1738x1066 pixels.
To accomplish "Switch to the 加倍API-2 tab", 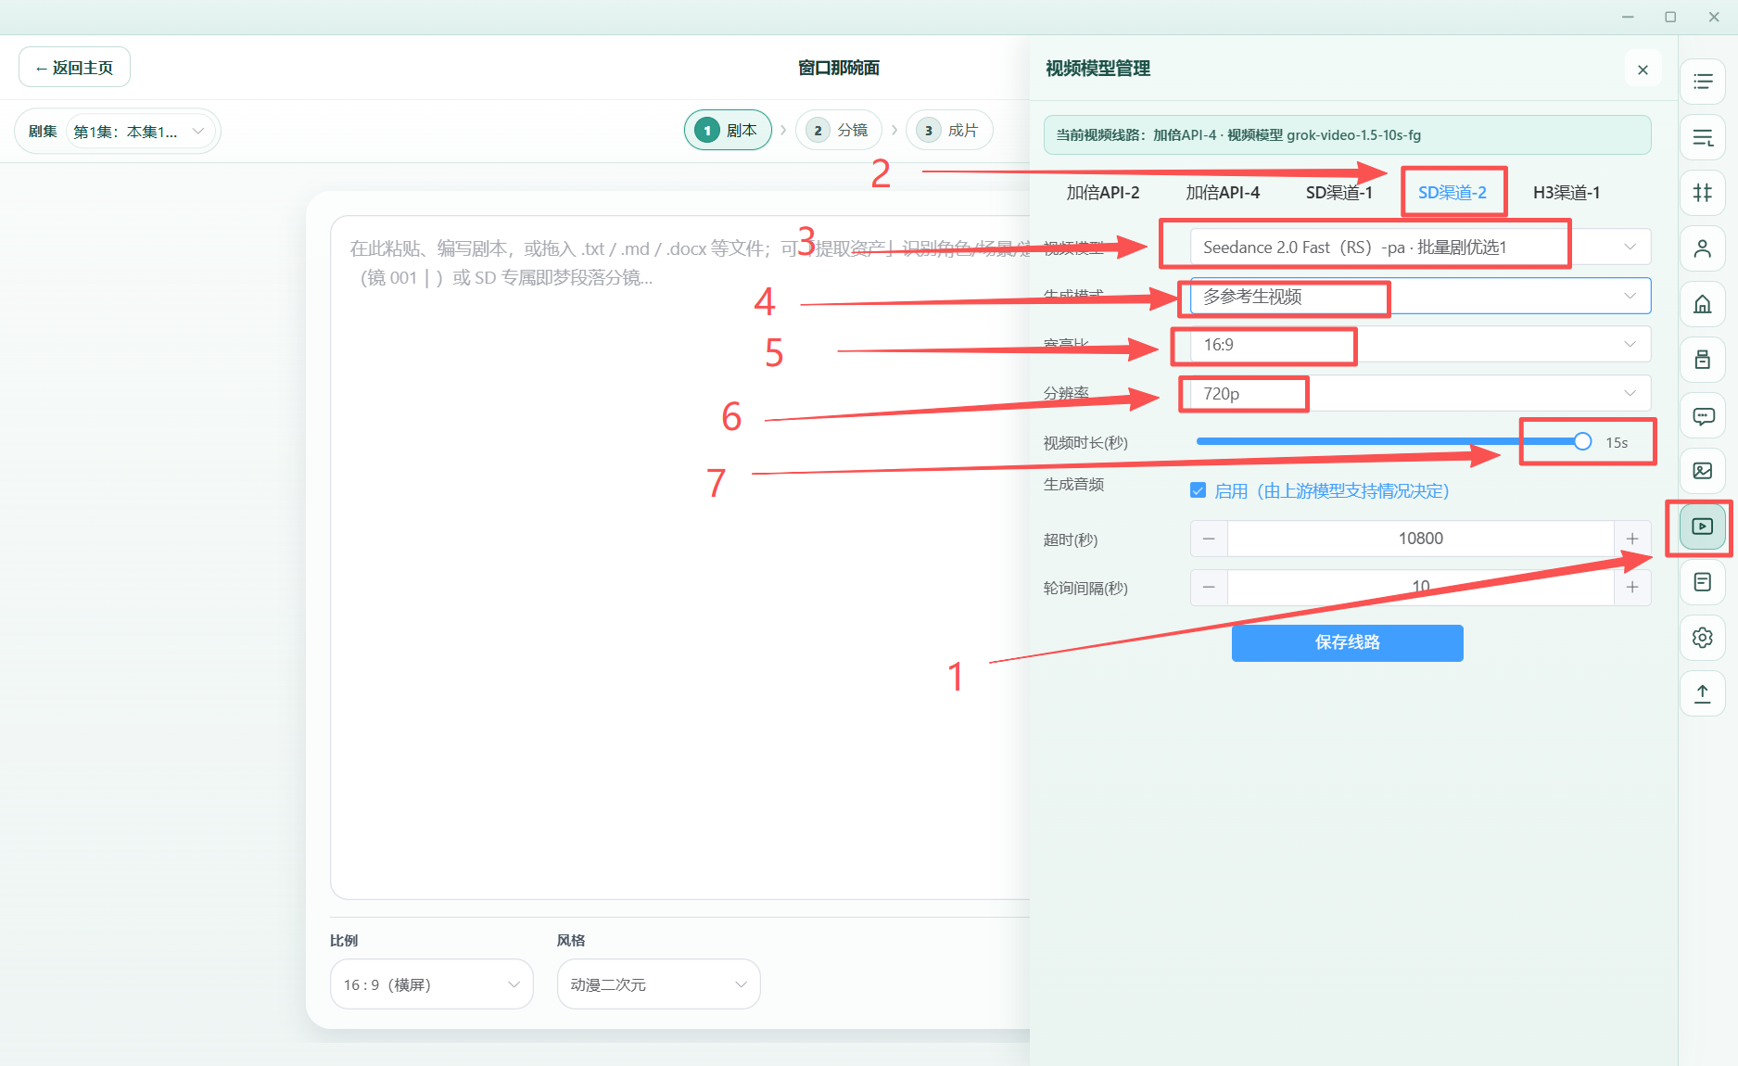I will (x=1103, y=193).
